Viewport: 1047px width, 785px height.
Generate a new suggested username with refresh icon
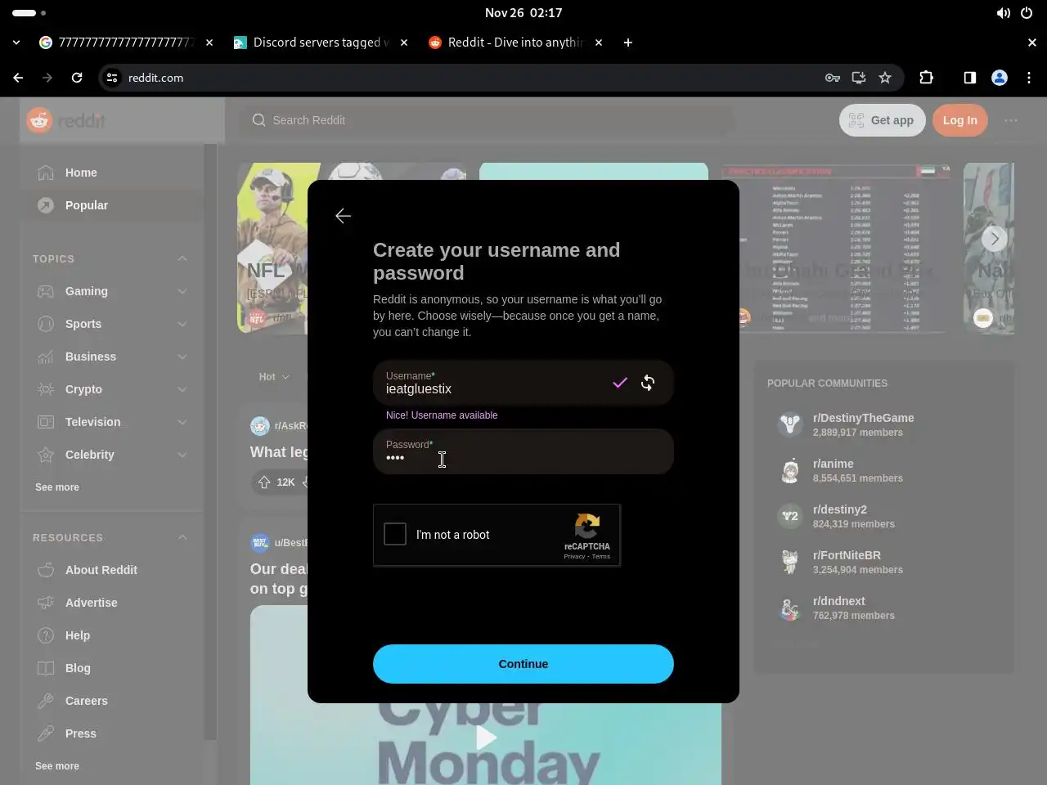point(648,383)
